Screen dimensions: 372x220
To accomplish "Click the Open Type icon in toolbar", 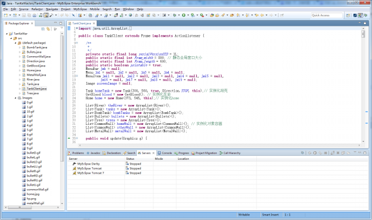I will [212, 15].
